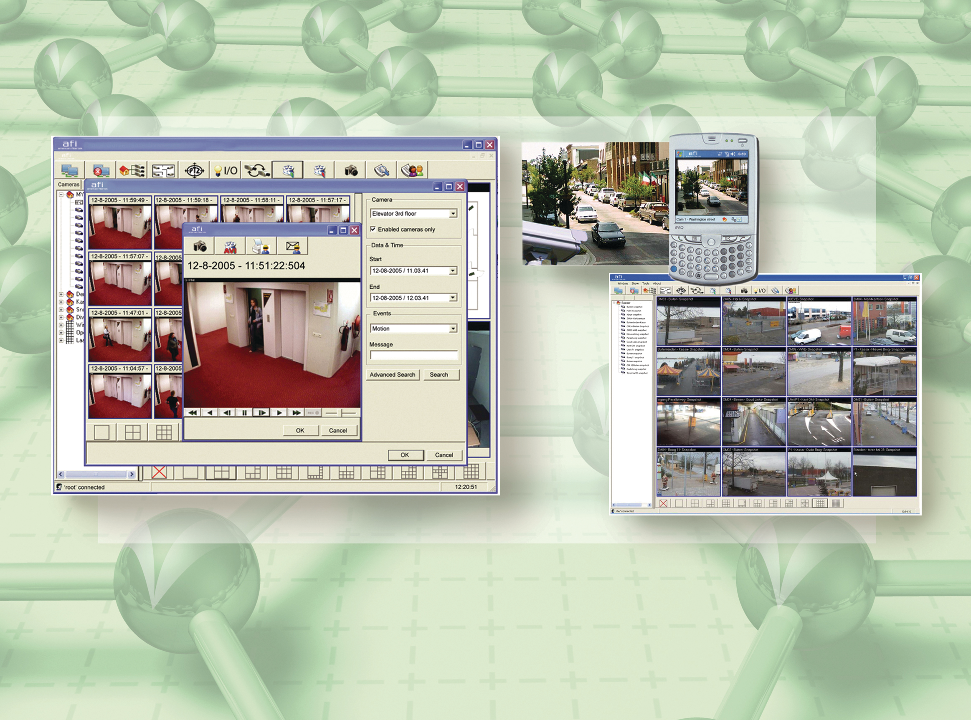
Task: Print the frame using the printer icon
Action: coord(260,246)
